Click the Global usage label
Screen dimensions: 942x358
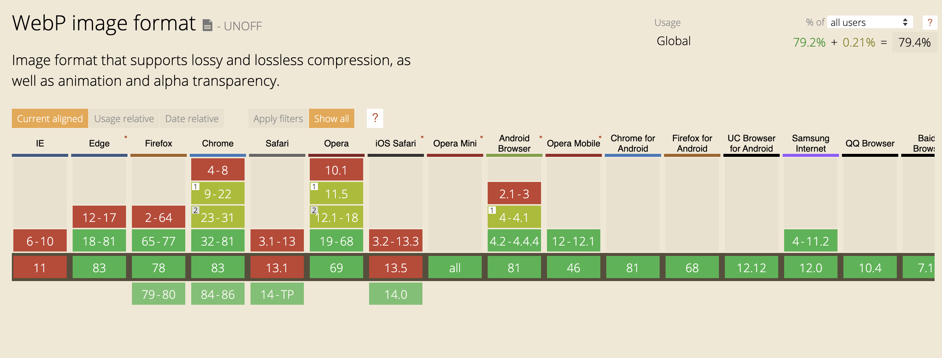674,41
